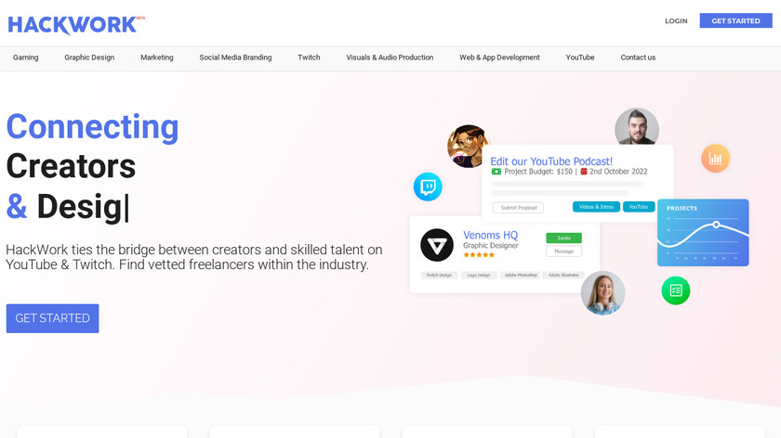Click the smiling woman profile photo

(602, 293)
